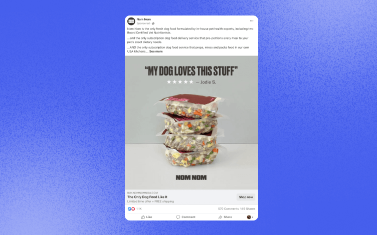Click the Shop now button
The width and height of the screenshot is (377, 235).
(246, 197)
